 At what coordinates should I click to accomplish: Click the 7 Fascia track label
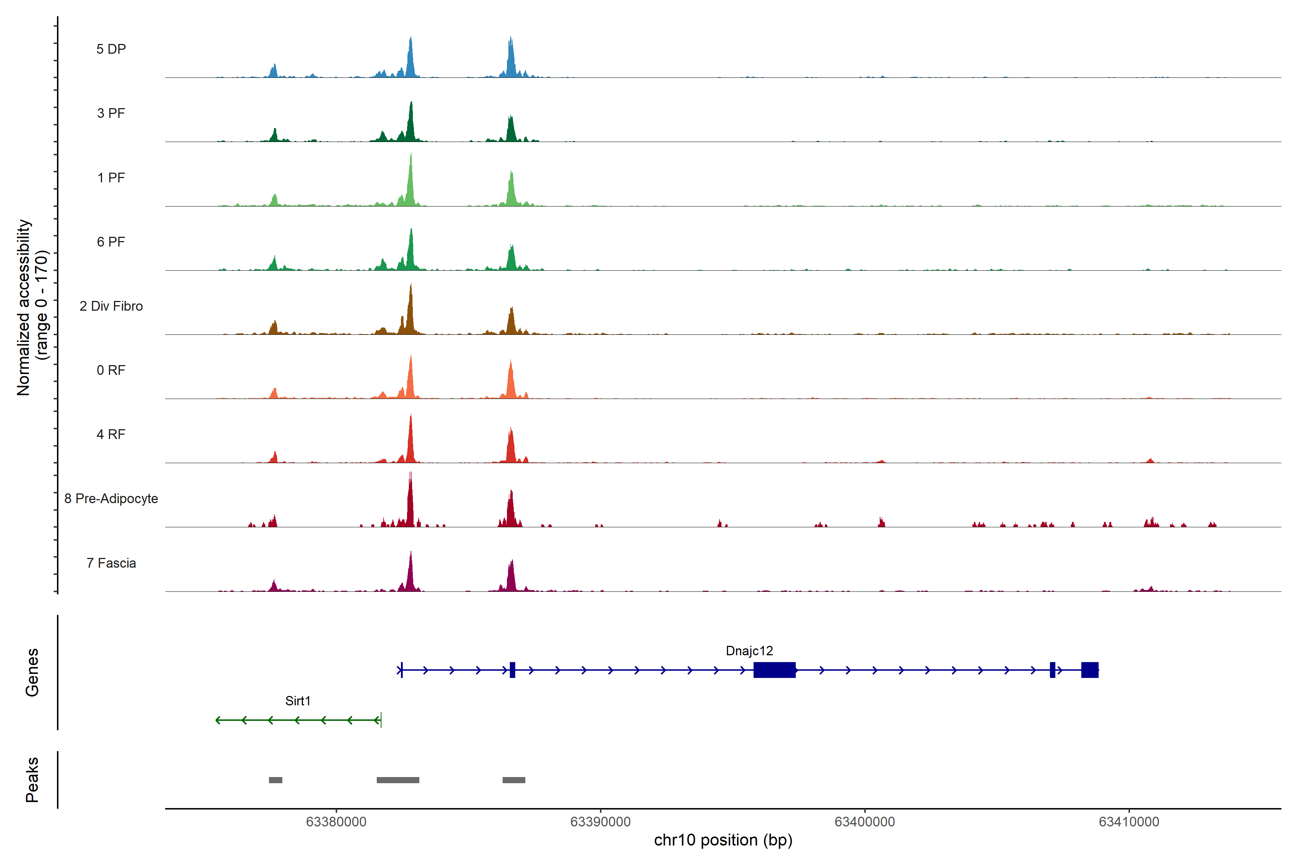pyautogui.click(x=111, y=563)
